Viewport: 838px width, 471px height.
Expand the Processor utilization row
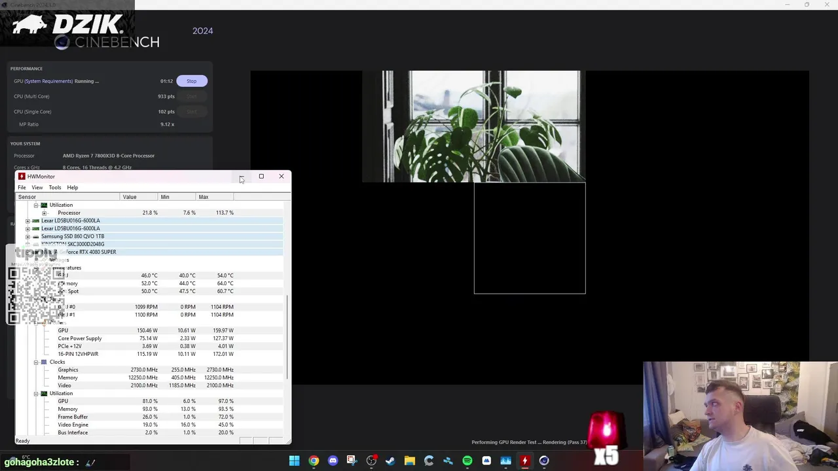coord(44,213)
